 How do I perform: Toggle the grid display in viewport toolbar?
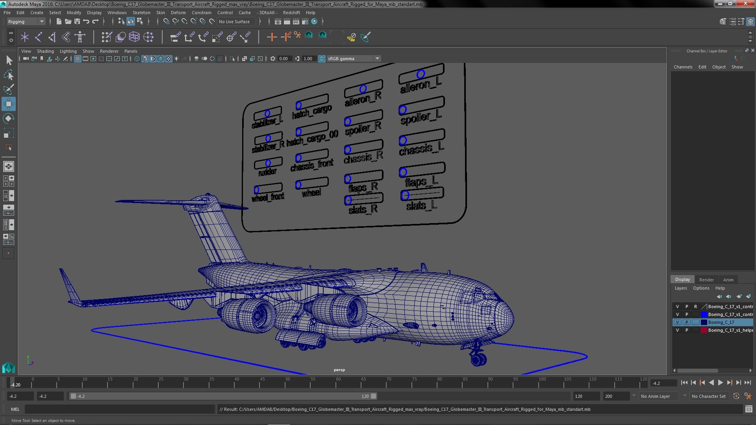tap(78, 59)
